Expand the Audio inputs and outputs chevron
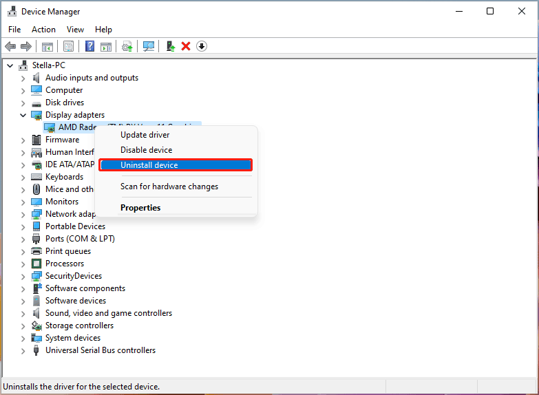Screen dimensions: 539x395 (x=23, y=78)
